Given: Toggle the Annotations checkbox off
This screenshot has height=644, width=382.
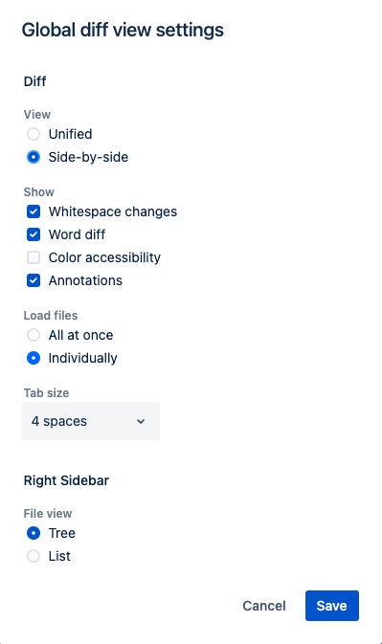Looking at the screenshot, I should [34, 280].
